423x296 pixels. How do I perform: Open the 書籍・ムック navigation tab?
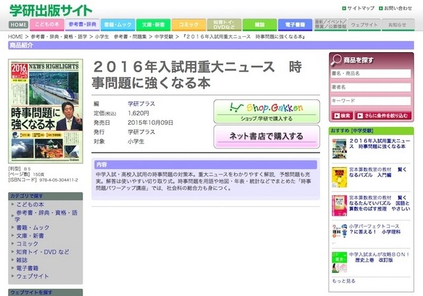click(x=118, y=24)
